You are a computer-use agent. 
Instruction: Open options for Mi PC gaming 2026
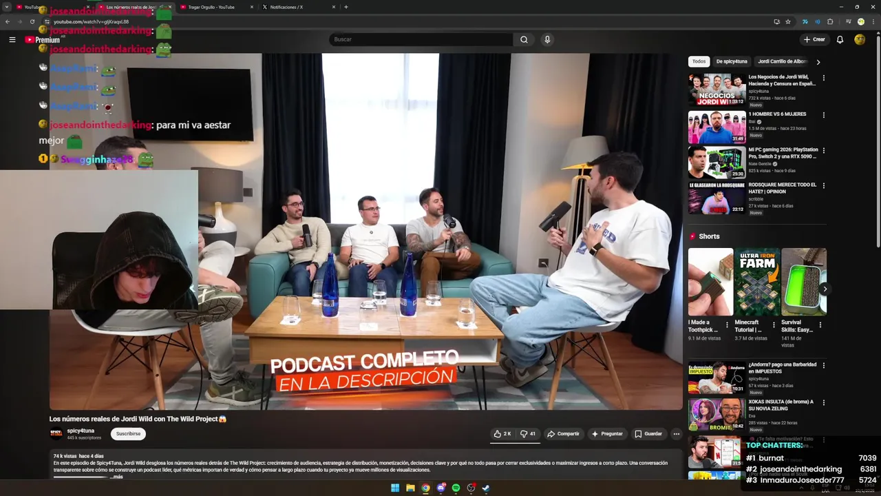point(823,150)
